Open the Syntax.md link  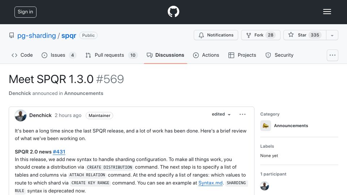coord(210,183)
